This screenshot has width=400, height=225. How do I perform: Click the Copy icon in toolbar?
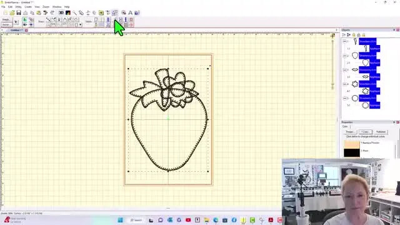pos(32,12)
